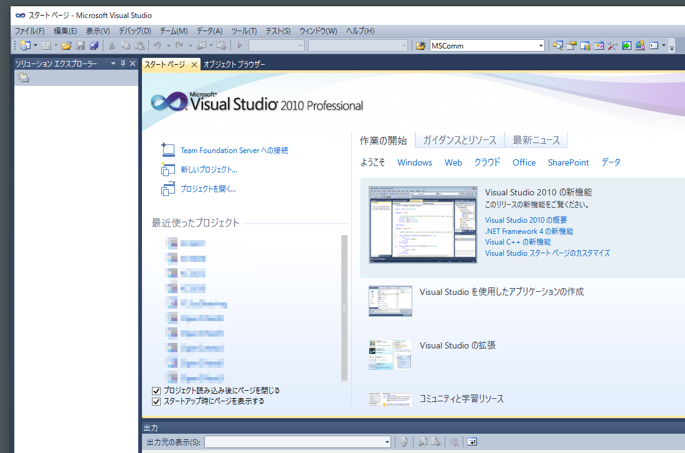Open the Object Browser toolbar icon
Image resolution: width=685 pixels, height=453 pixels.
(x=599, y=46)
